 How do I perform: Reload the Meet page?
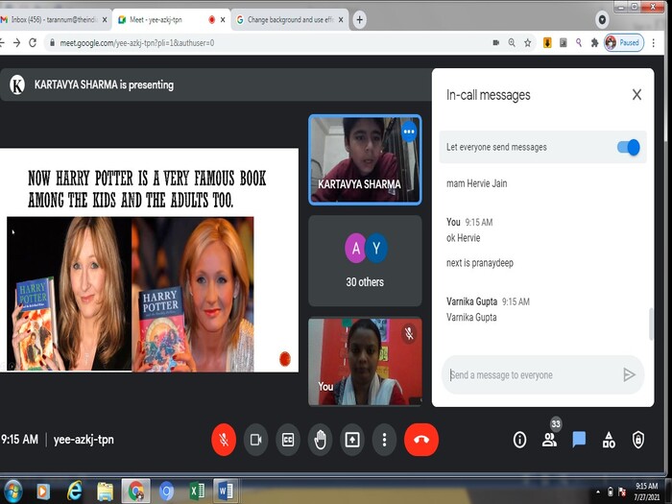coord(33,43)
